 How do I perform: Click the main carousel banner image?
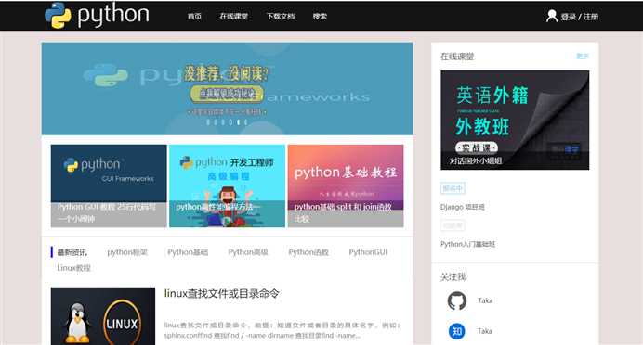227,88
